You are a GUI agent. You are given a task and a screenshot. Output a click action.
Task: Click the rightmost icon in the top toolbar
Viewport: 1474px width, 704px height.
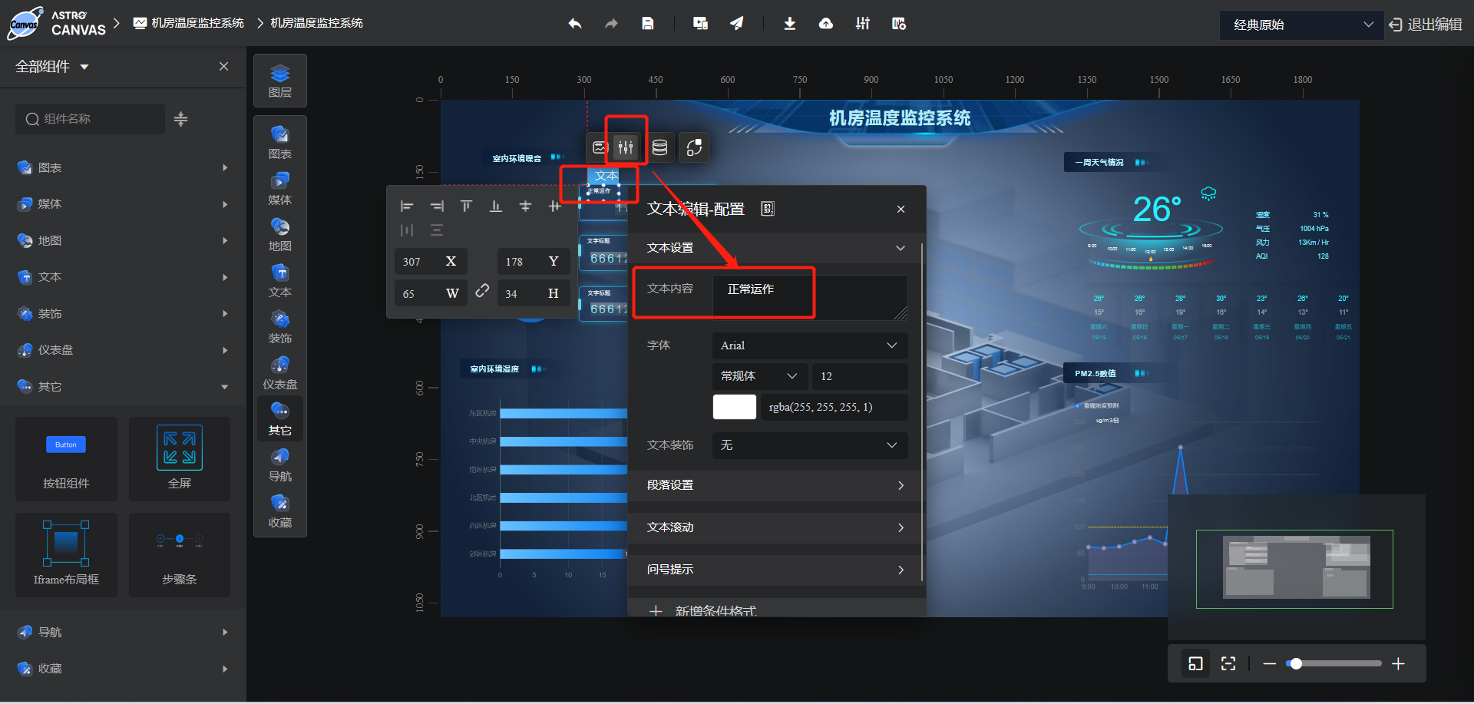click(x=899, y=24)
